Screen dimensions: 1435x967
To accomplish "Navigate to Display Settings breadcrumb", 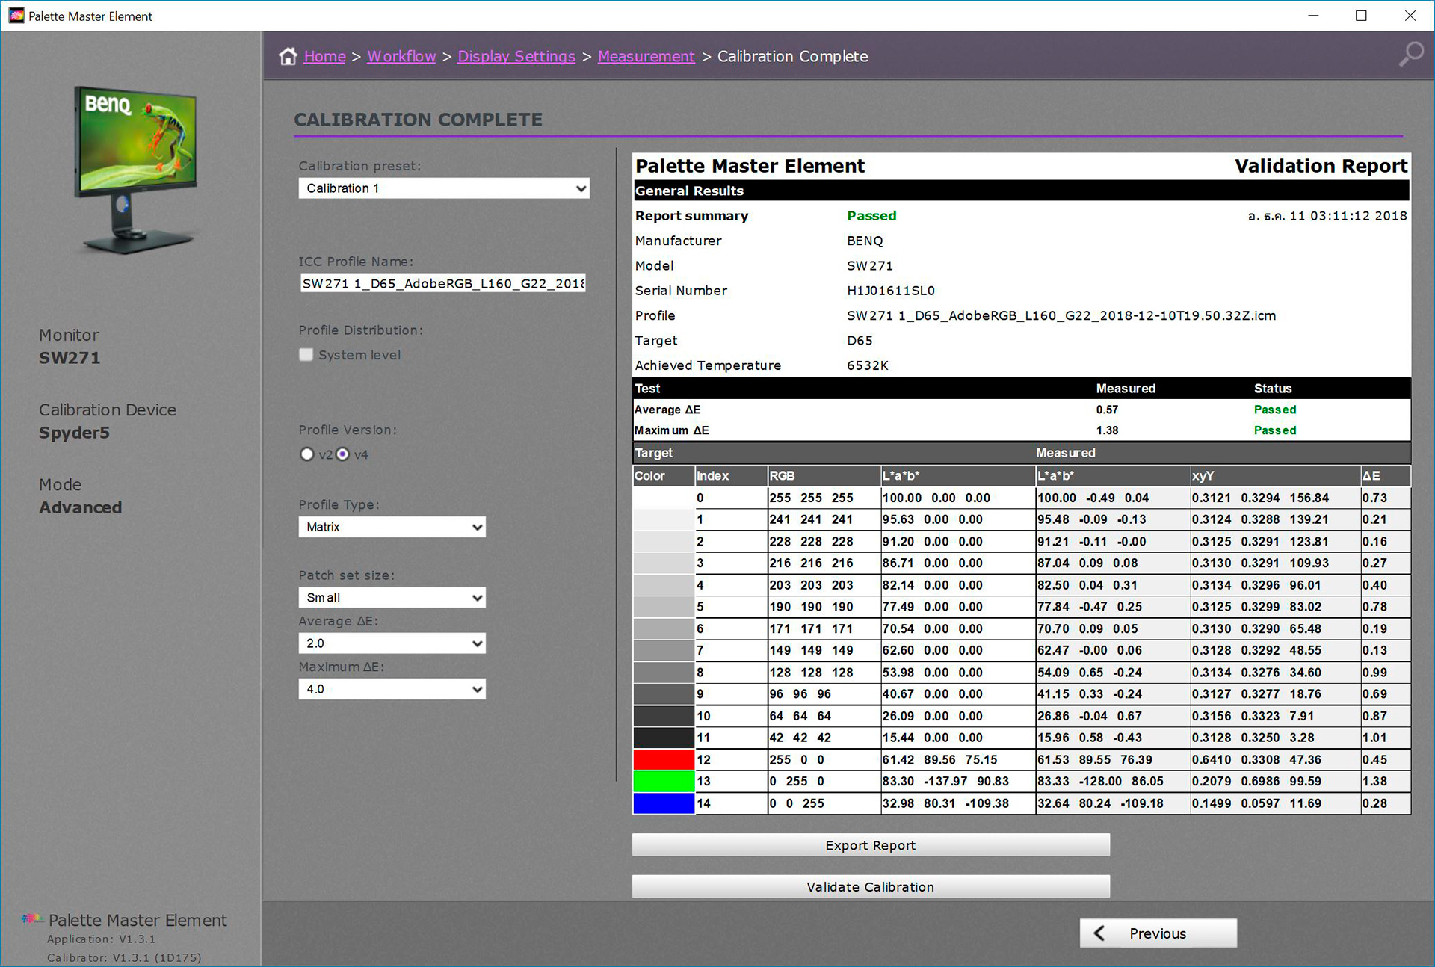I will (x=516, y=56).
